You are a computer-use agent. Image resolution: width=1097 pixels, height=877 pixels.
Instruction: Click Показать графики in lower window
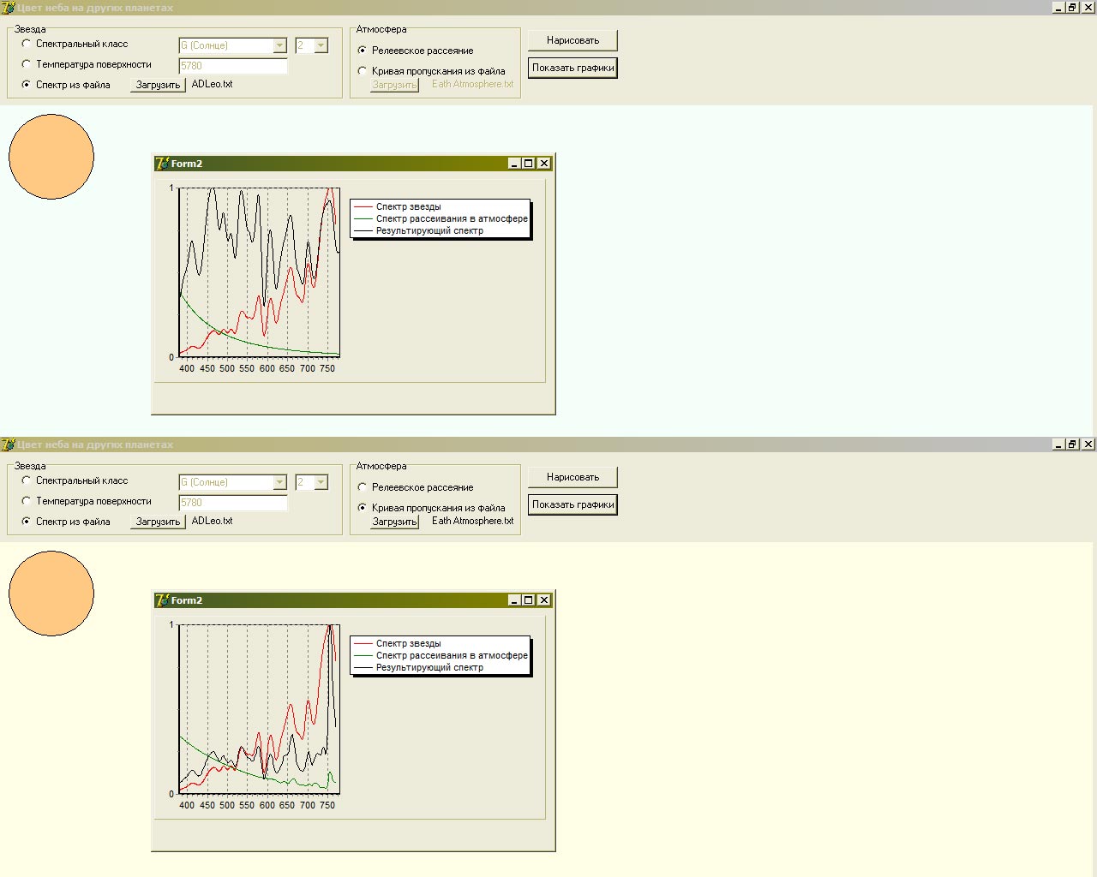[572, 504]
